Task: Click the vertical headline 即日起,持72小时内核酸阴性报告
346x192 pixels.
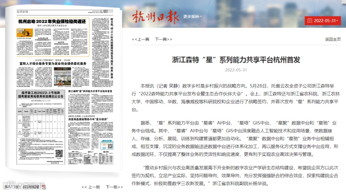Action: [112, 48]
